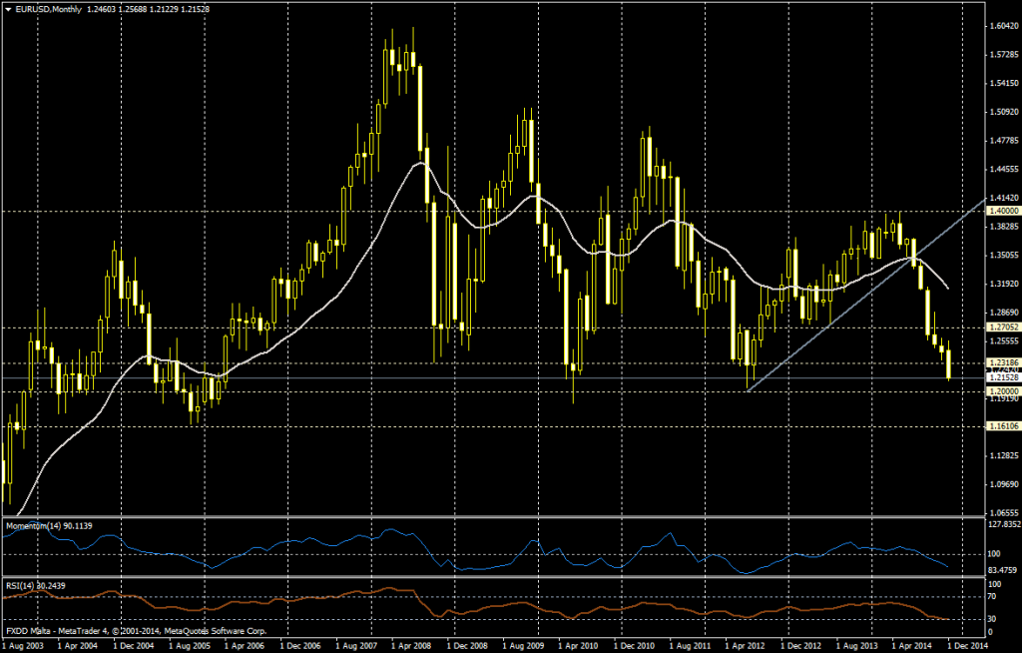Click the last yellow candlestick on the chart
This screenshot has width=1022, height=653.
(x=947, y=363)
